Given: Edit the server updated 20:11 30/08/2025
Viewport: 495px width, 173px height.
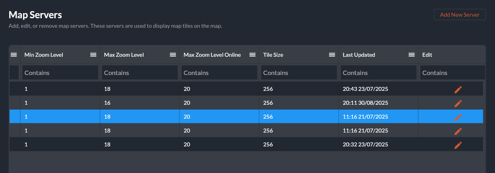Looking at the screenshot, I should coord(458,103).
